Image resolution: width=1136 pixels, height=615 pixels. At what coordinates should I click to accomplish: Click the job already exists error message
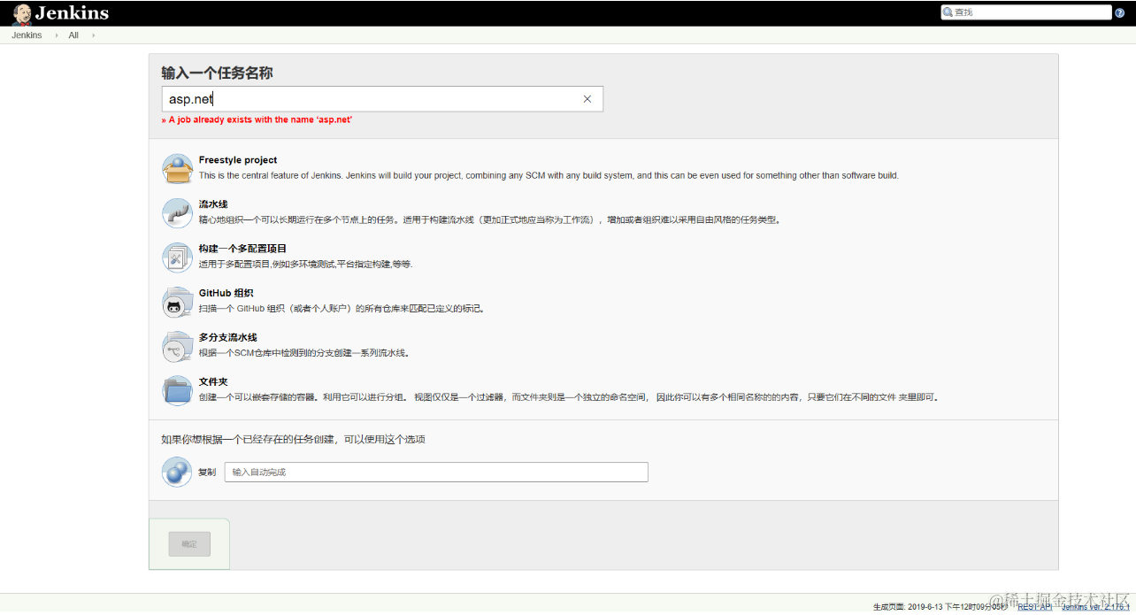pyautogui.click(x=257, y=119)
